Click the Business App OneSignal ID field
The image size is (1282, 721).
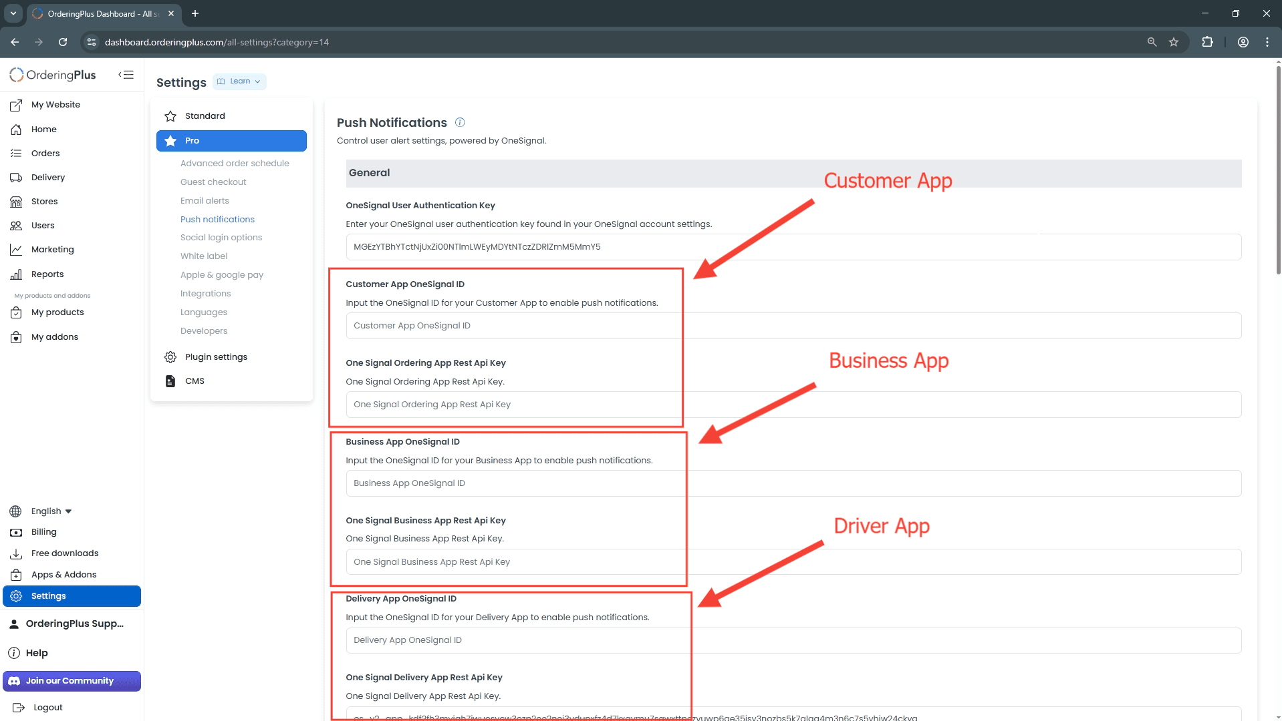click(x=793, y=483)
